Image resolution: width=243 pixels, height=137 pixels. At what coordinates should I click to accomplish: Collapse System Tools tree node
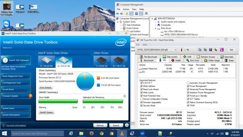click(118, 22)
